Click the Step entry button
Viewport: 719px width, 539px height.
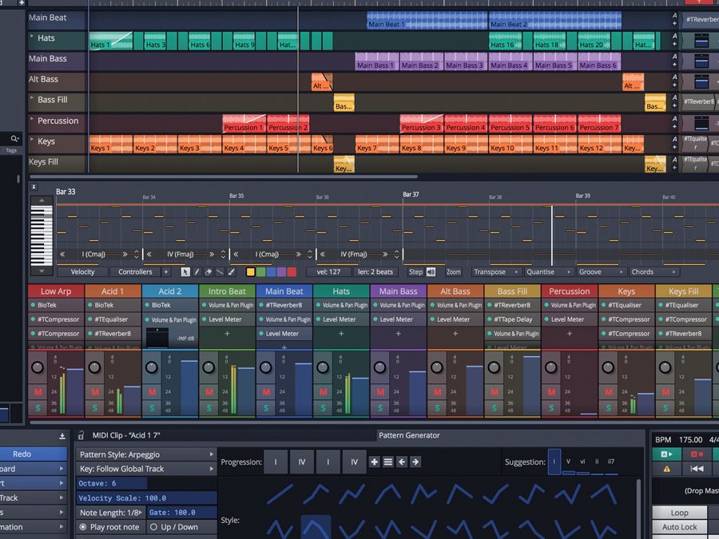(415, 271)
